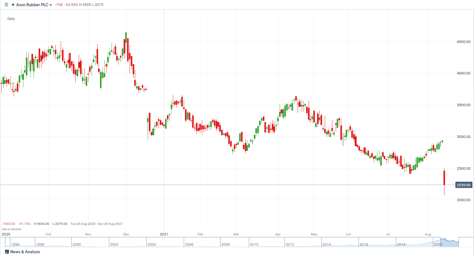The width and height of the screenshot is (474, 256).
Task: Expand the Avon Rubber PLC dropdown arrow
Action: tap(51, 5)
